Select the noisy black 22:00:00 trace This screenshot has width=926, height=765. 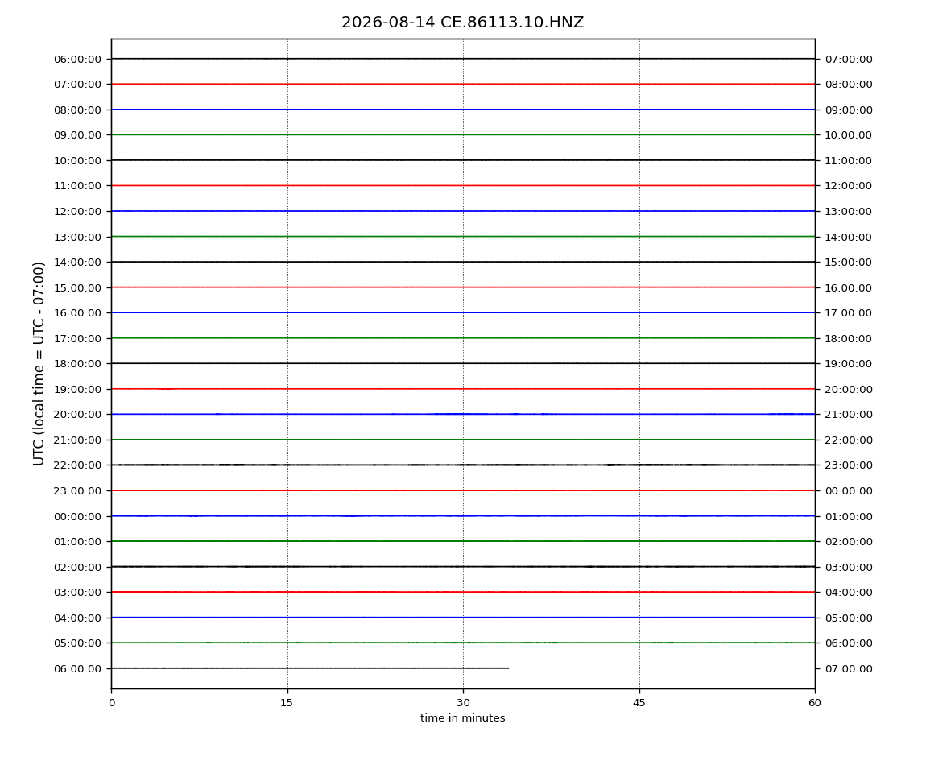point(463,465)
